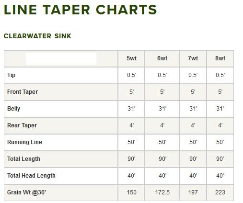The height and width of the screenshot is (203, 243).
Task: Select the Tip row label
Action: pyautogui.click(x=12, y=75)
